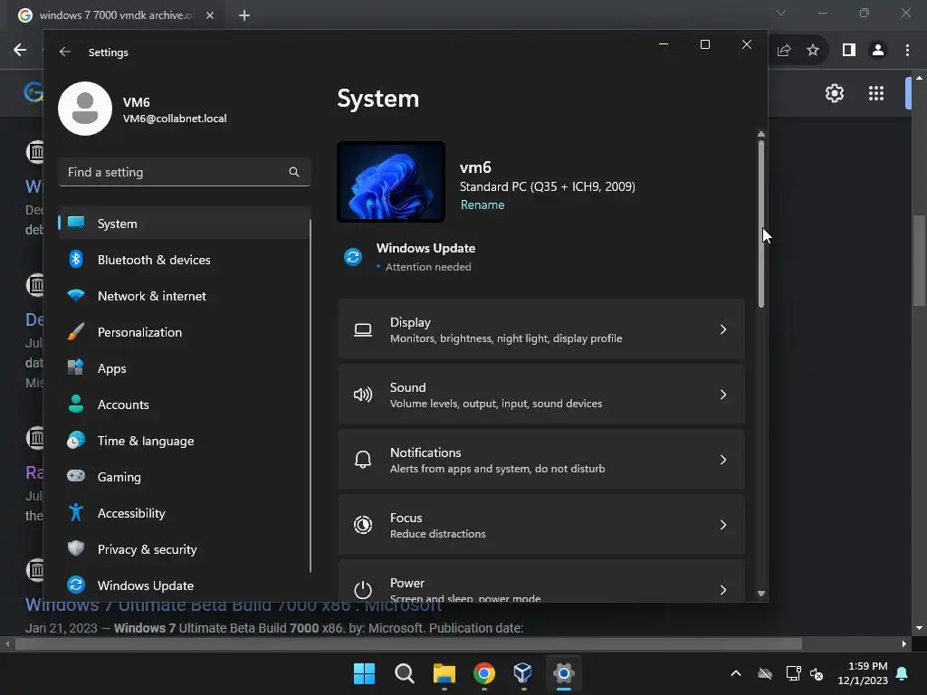Click the Power icon in System list
Screen dimensions: 927x695
pyautogui.click(x=363, y=589)
